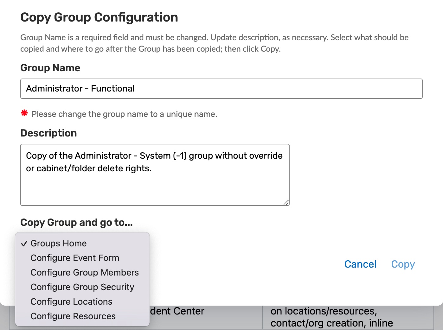443x330 pixels.
Task: Select Groups Home from the dropdown list
Action: pos(59,243)
